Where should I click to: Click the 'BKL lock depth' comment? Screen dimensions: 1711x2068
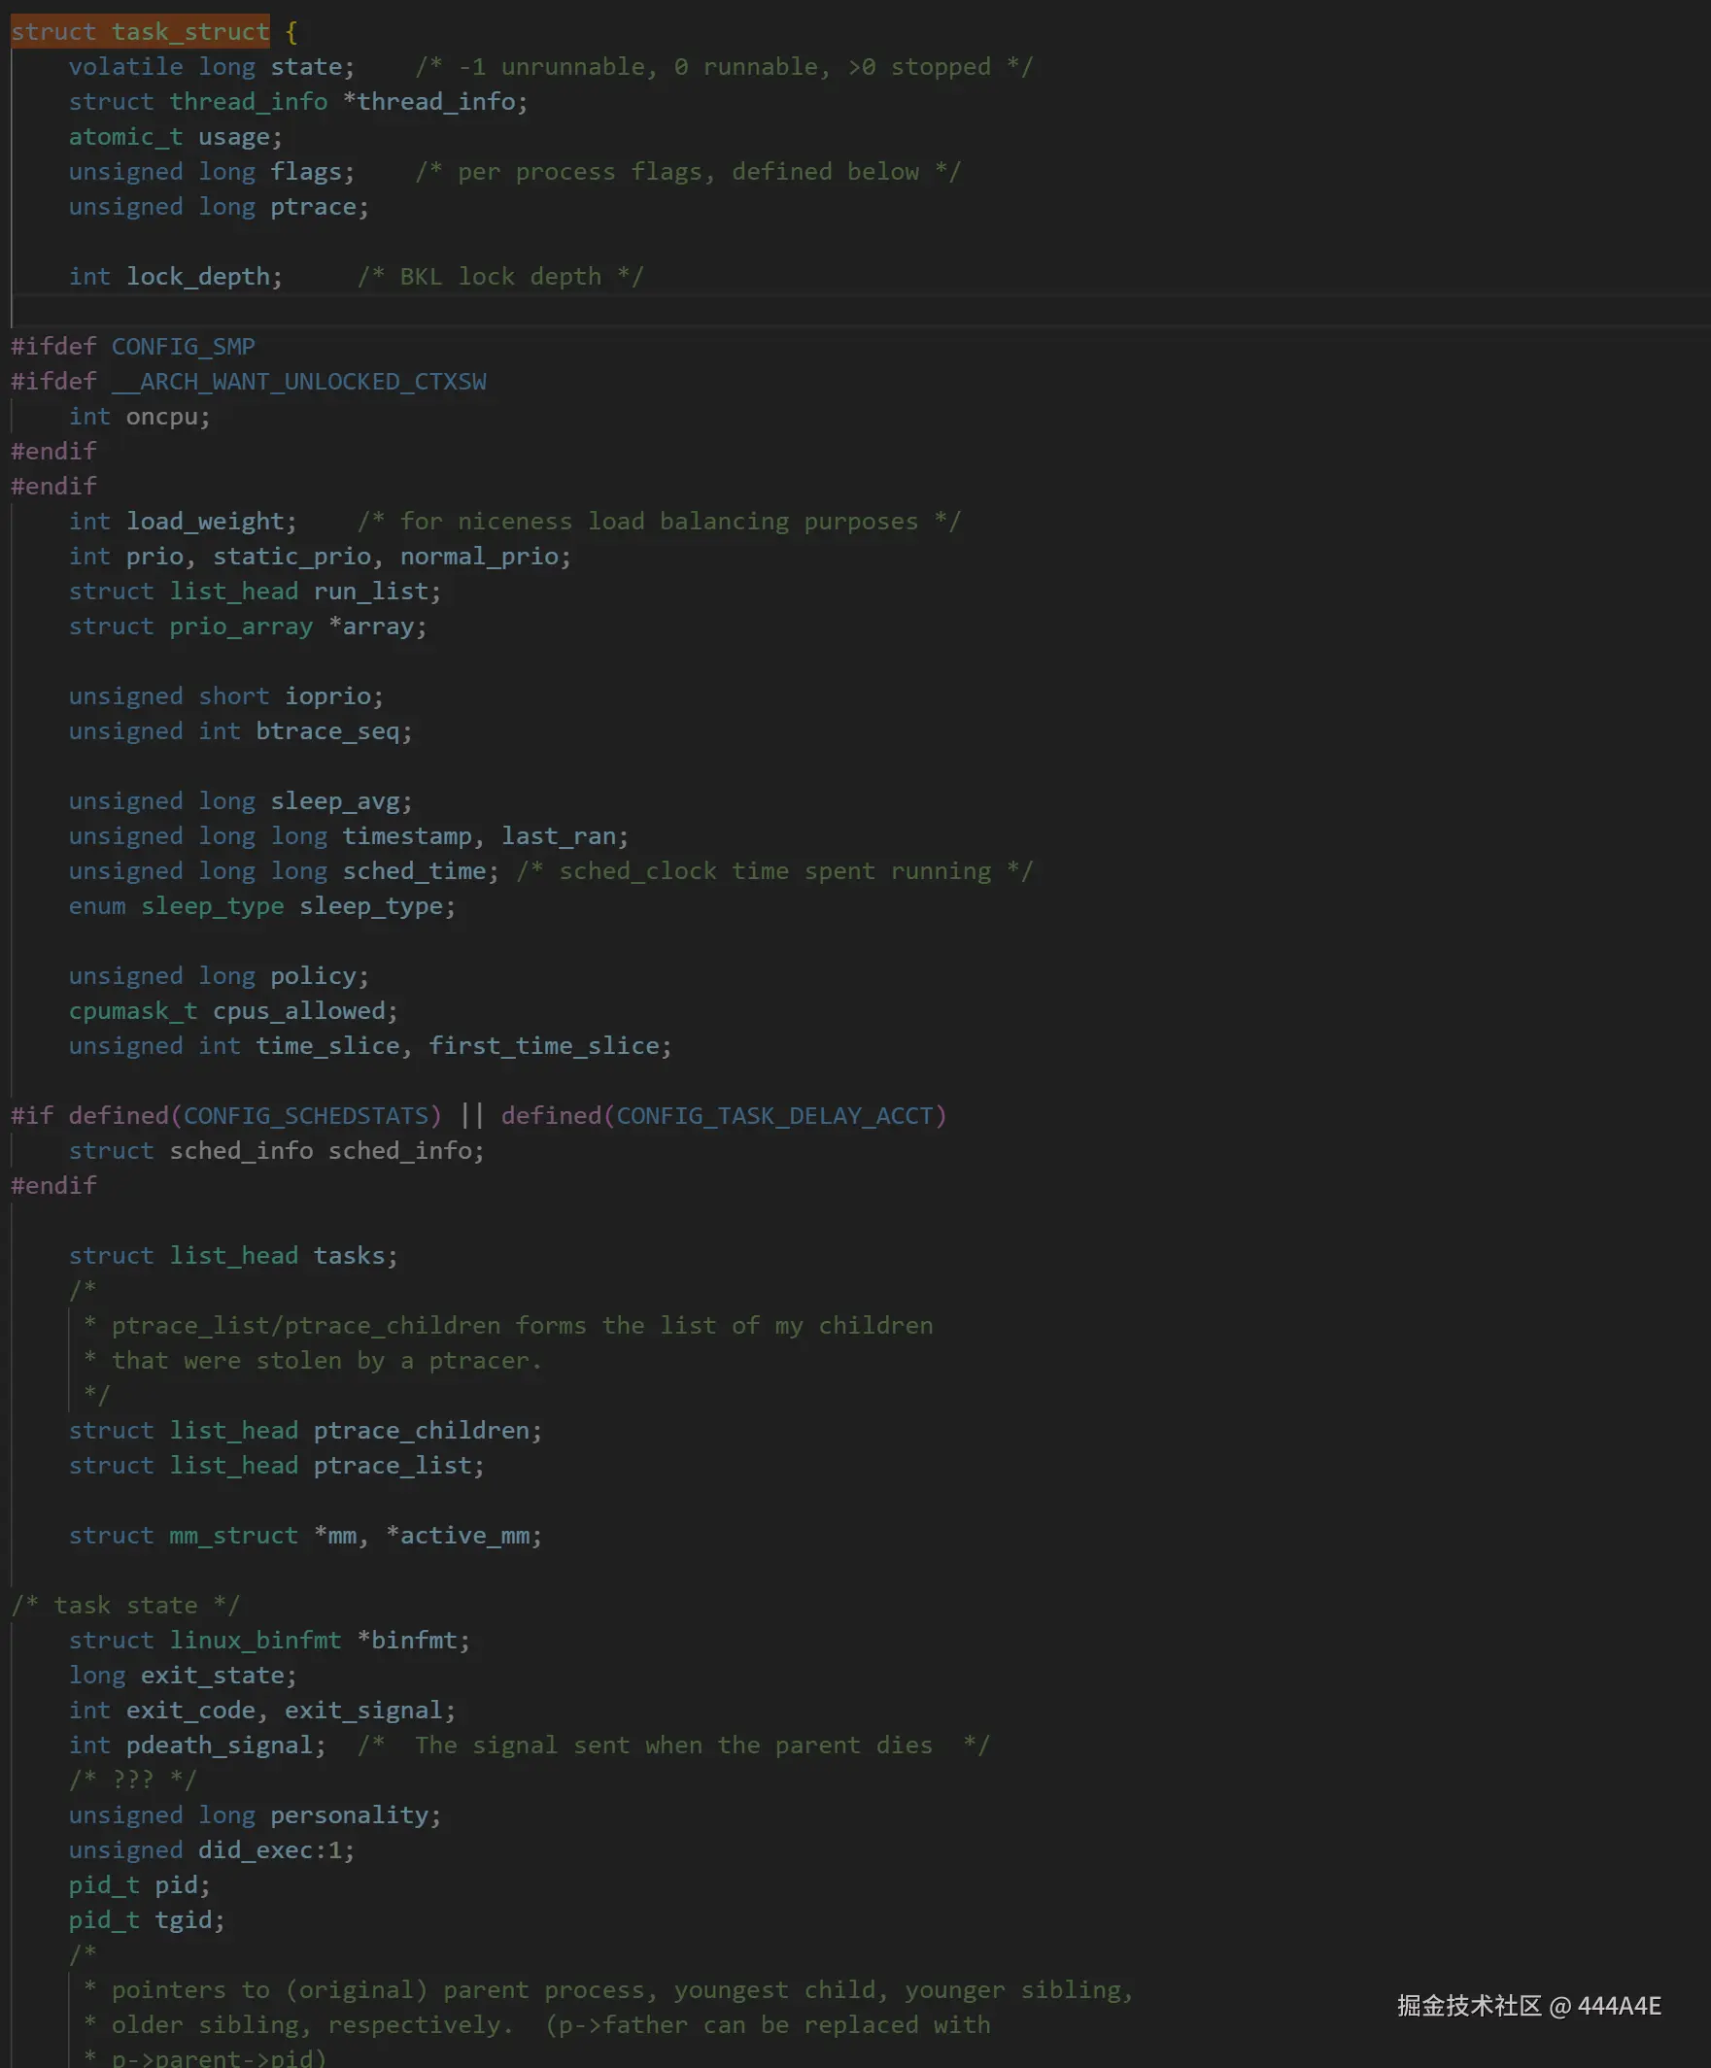tap(500, 277)
